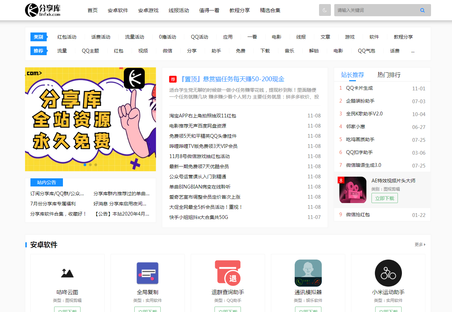Click the AE特效视频片头大师 thumbnail
Viewport: 452px width, 312px height.
(x=353, y=190)
